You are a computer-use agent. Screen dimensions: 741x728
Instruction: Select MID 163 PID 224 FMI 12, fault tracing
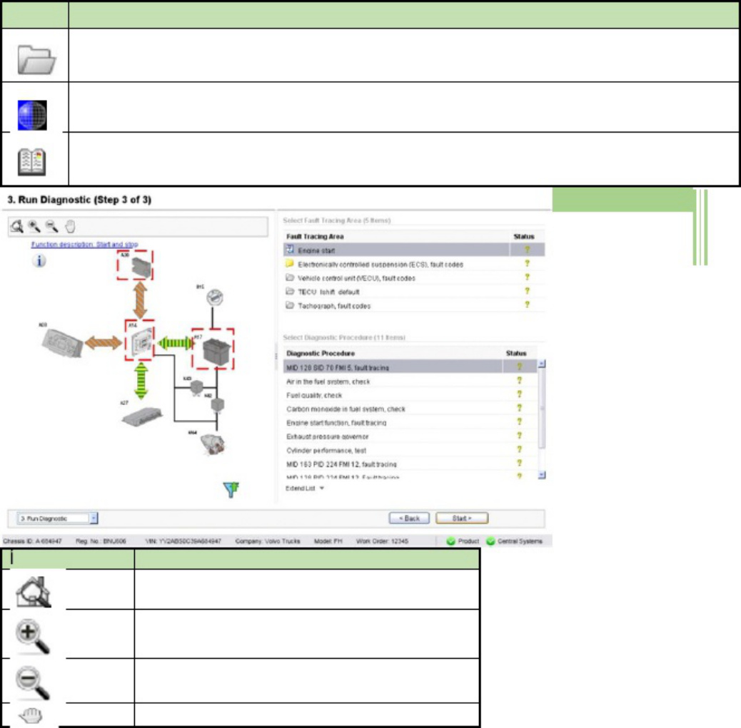pyautogui.click(x=410, y=464)
